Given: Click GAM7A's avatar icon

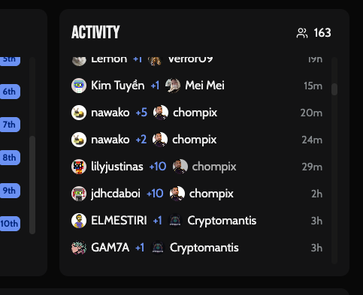Looking at the screenshot, I should (x=79, y=248).
